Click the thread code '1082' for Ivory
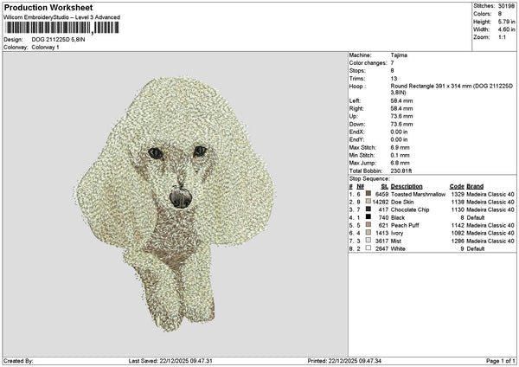This screenshot has height=367, width=519. [x=458, y=233]
